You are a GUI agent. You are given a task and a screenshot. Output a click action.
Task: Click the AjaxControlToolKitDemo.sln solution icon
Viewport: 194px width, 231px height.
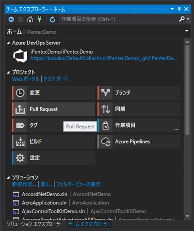16,212
